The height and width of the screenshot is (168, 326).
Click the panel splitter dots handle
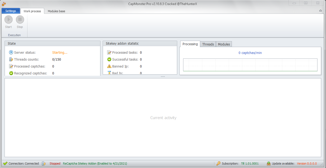coord(163,77)
